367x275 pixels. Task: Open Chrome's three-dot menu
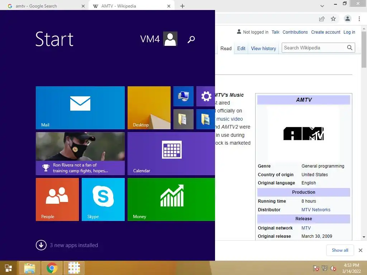click(x=359, y=19)
